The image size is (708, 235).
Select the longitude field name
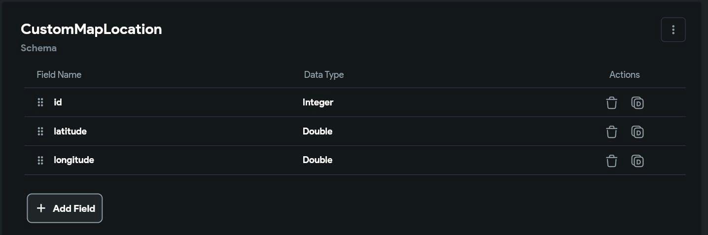coord(74,160)
